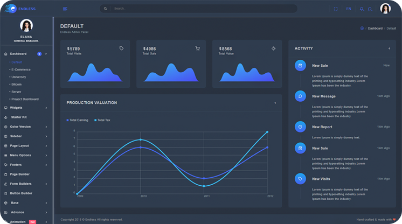Open the Project Dashboard item
Viewport: 402px width, 224px height.
pos(24,99)
